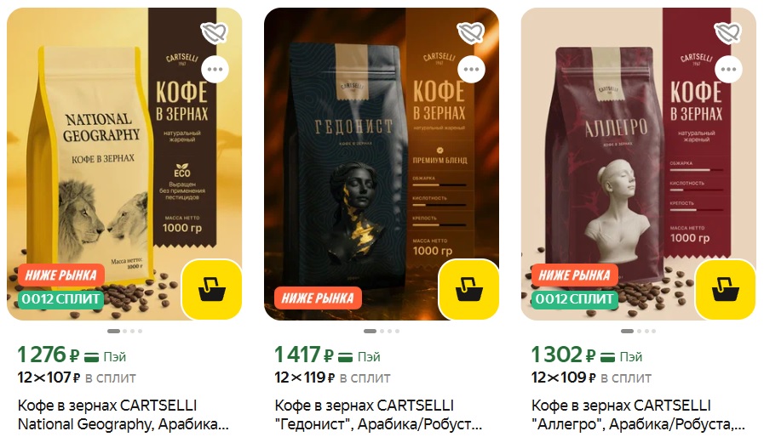Open Кофе в зернах CARTSELLI National Geography link

click(124, 415)
